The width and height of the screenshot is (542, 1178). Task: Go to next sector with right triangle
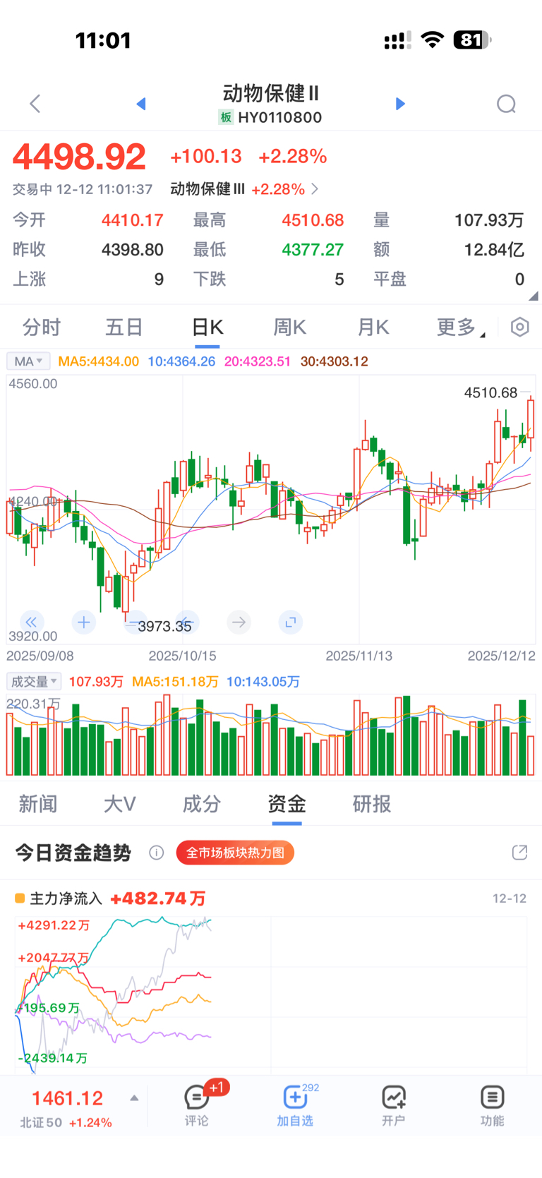coord(400,104)
